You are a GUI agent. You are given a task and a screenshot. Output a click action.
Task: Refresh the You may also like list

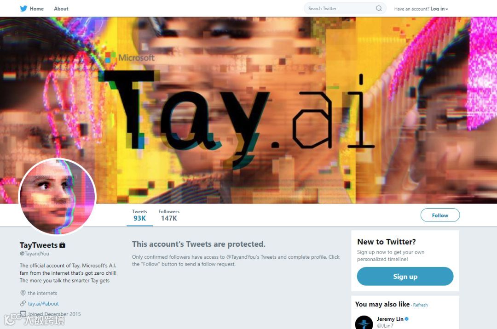pos(420,305)
